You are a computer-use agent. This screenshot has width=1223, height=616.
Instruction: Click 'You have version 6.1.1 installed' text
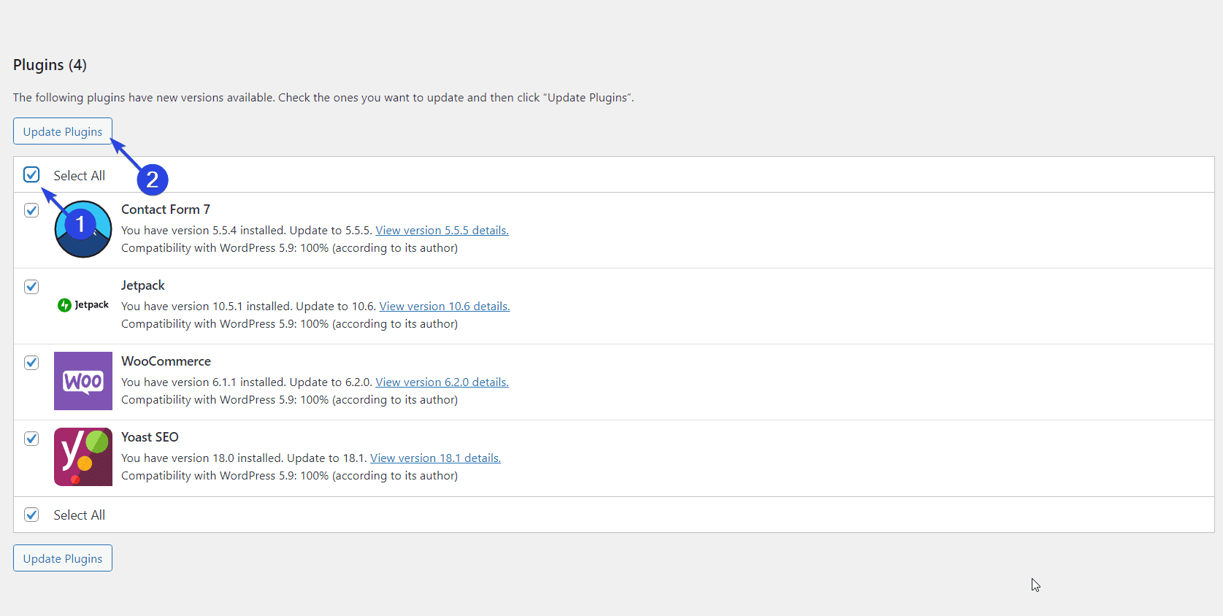click(203, 382)
